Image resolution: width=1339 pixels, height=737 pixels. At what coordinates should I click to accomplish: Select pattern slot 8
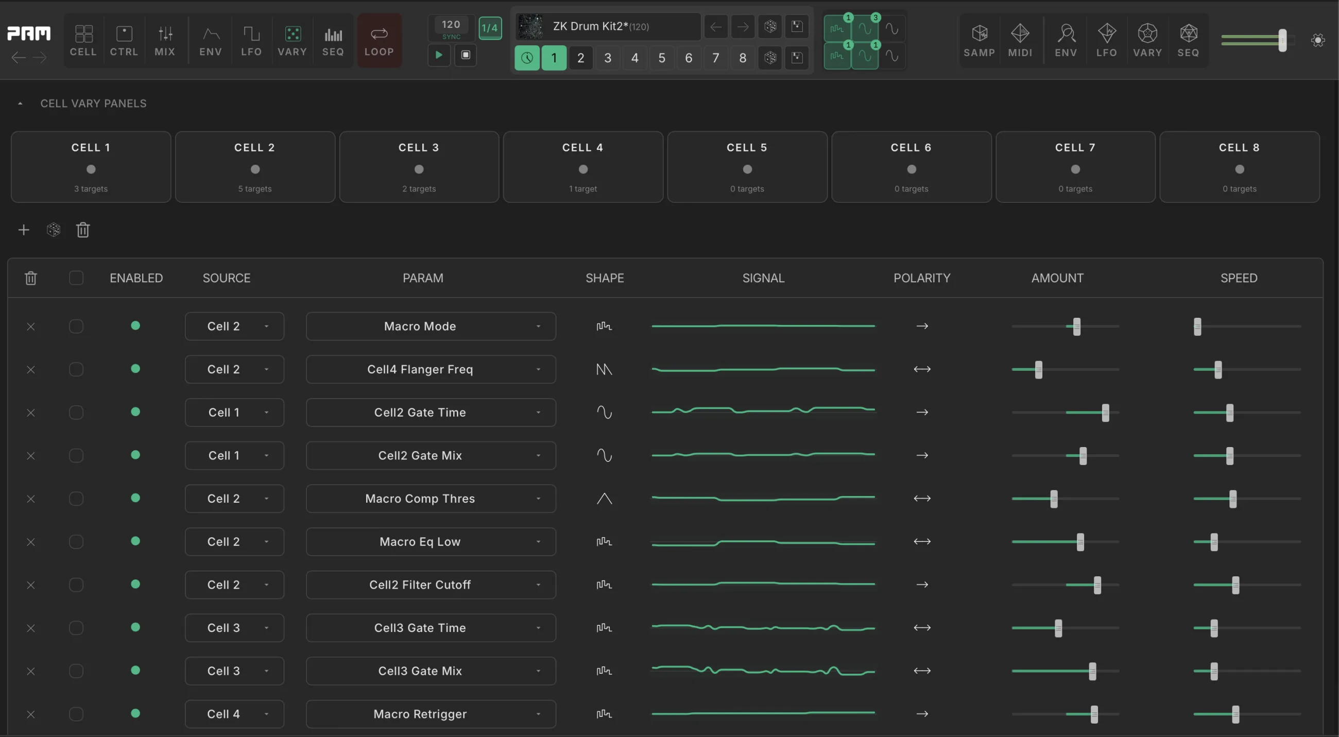click(743, 58)
